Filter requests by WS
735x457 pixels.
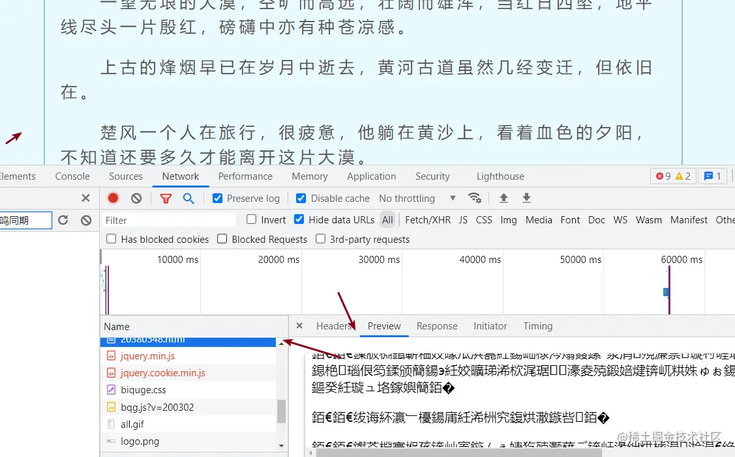[620, 220]
